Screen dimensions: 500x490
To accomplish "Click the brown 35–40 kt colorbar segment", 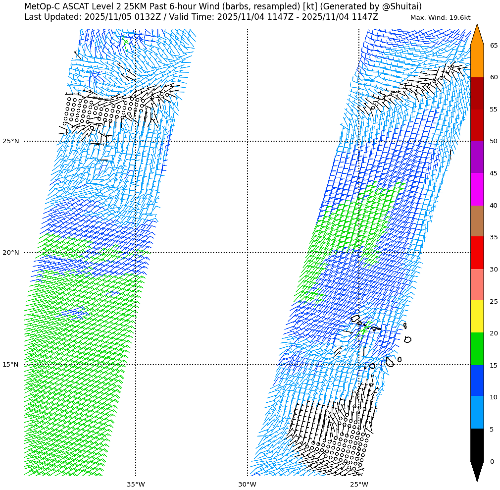I will (477, 221).
